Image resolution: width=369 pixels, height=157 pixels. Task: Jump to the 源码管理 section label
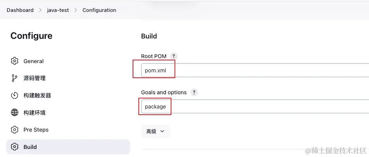35,78
